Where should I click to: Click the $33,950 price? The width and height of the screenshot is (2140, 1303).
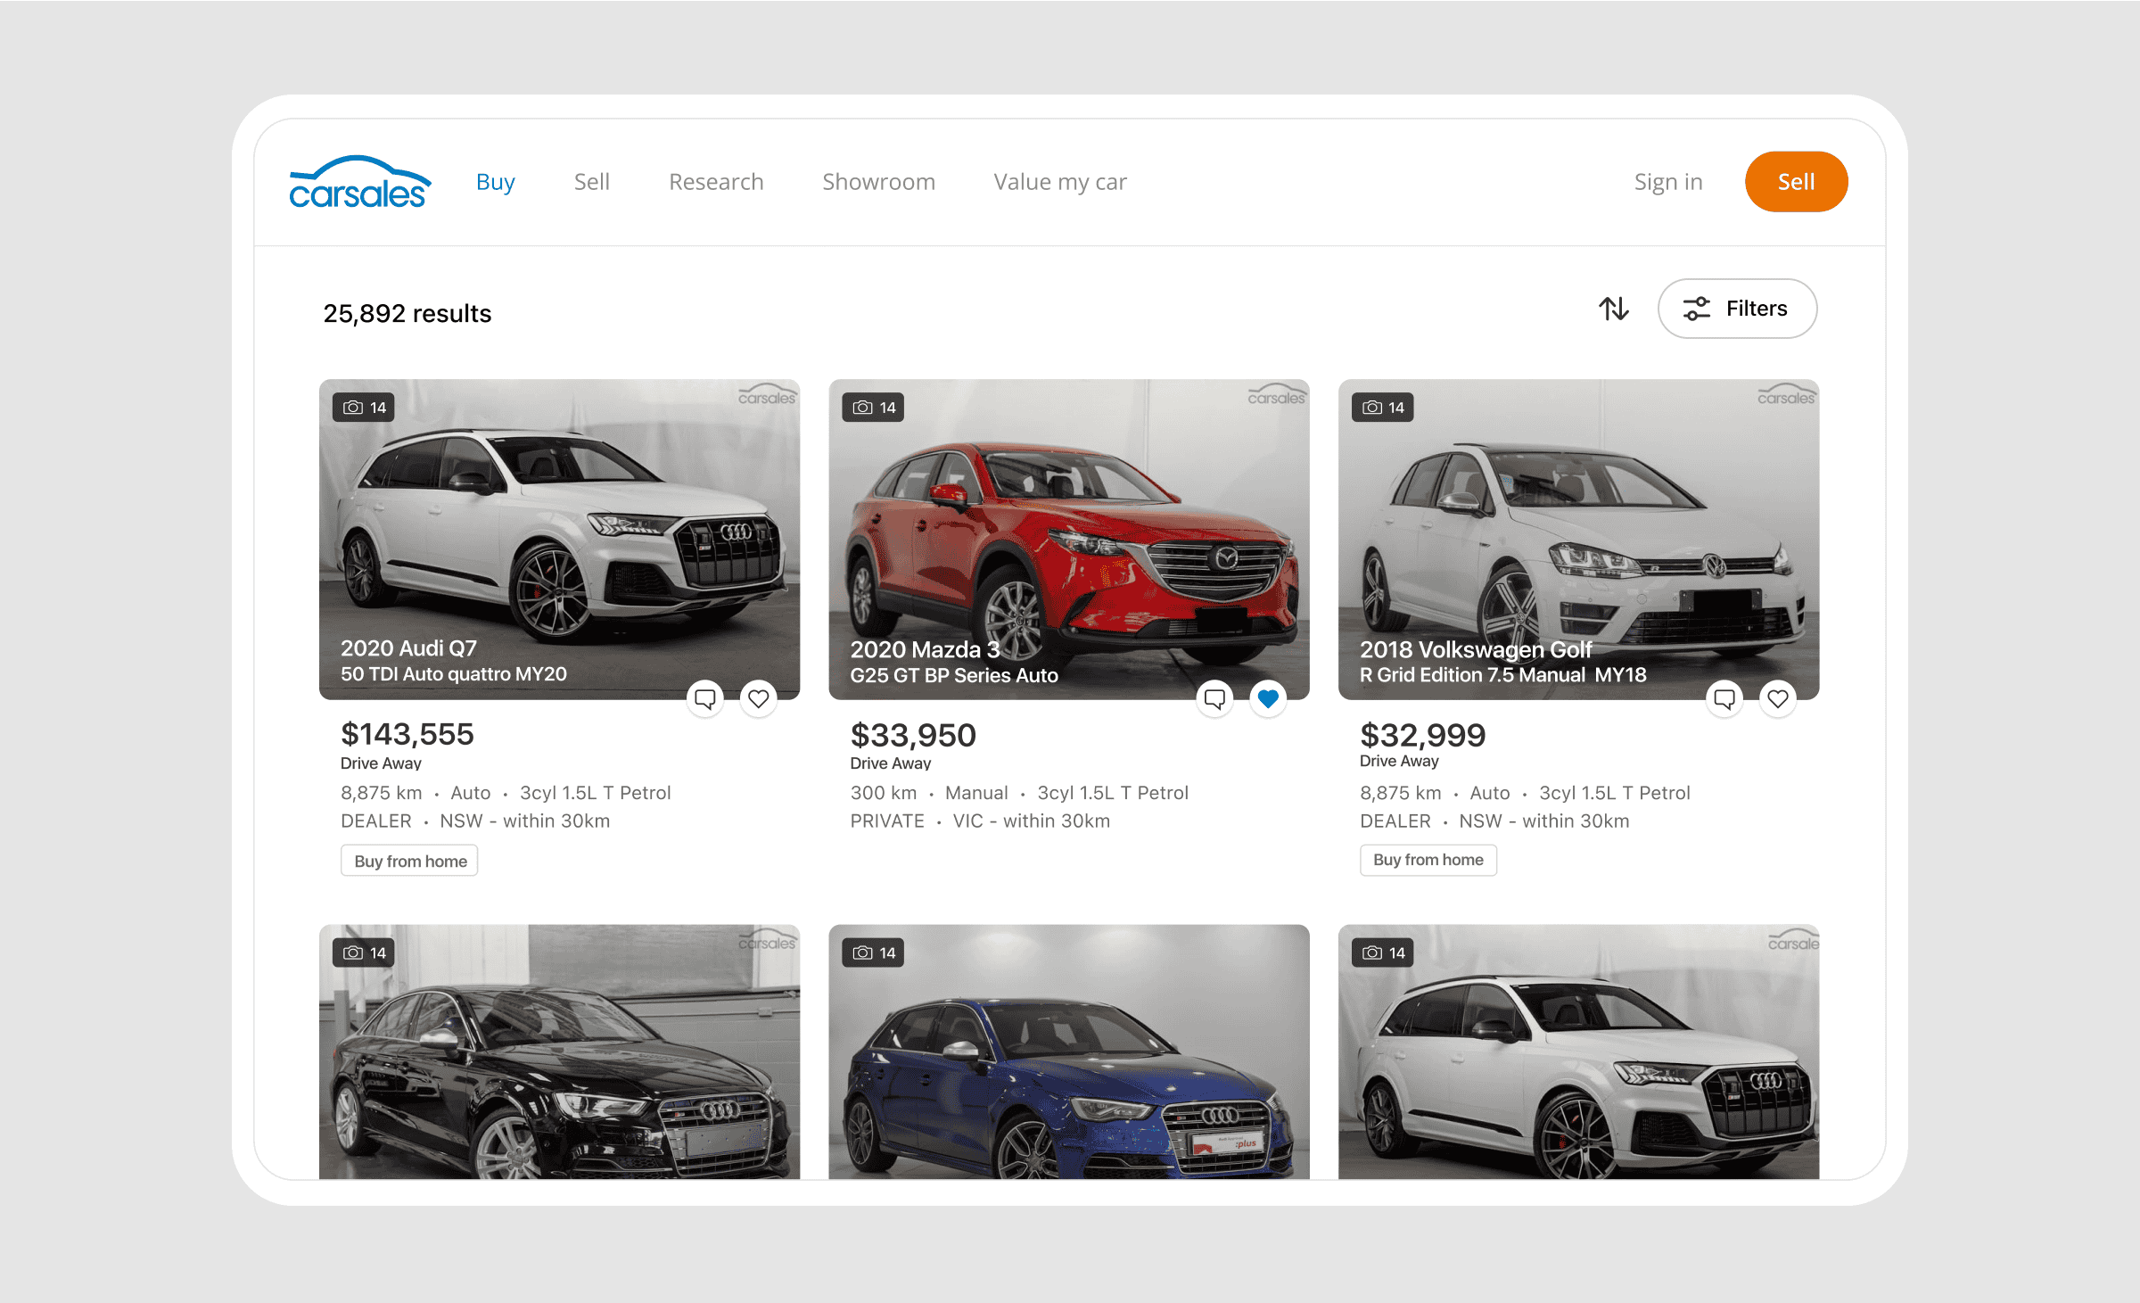click(x=913, y=735)
